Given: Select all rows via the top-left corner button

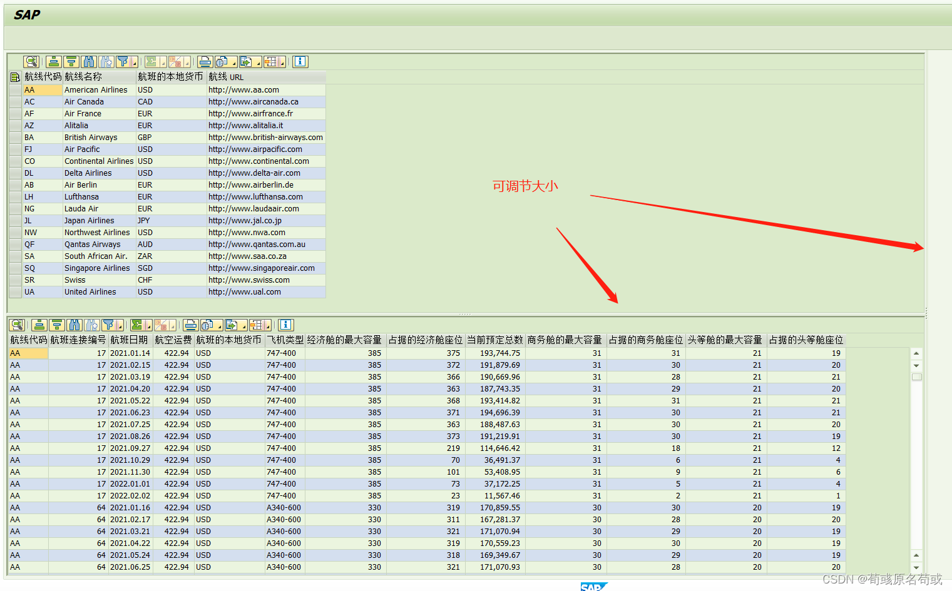Looking at the screenshot, I should (14, 76).
